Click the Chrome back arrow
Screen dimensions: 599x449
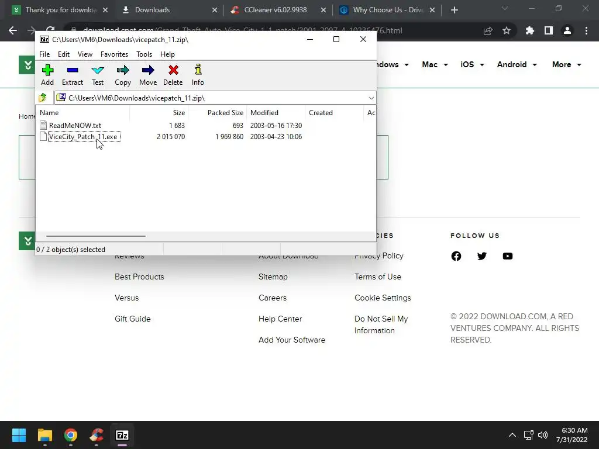point(13,30)
